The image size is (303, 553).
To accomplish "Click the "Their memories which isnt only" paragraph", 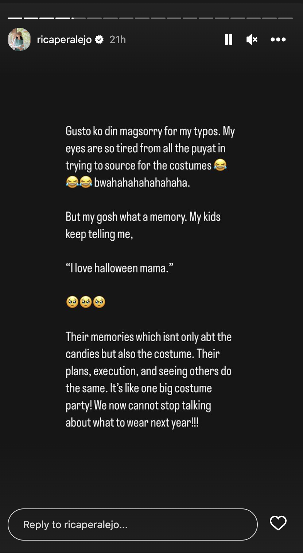I will pyautogui.click(x=149, y=380).
